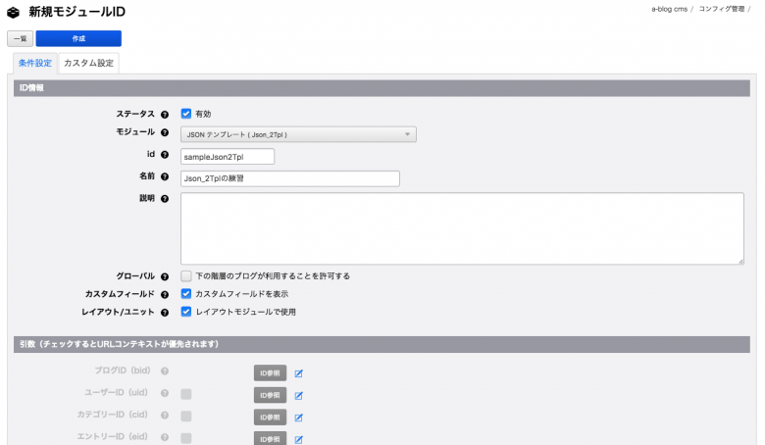Click the 一覧 button
This screenshot has width=765, height=445.
[x=20, y=38]
